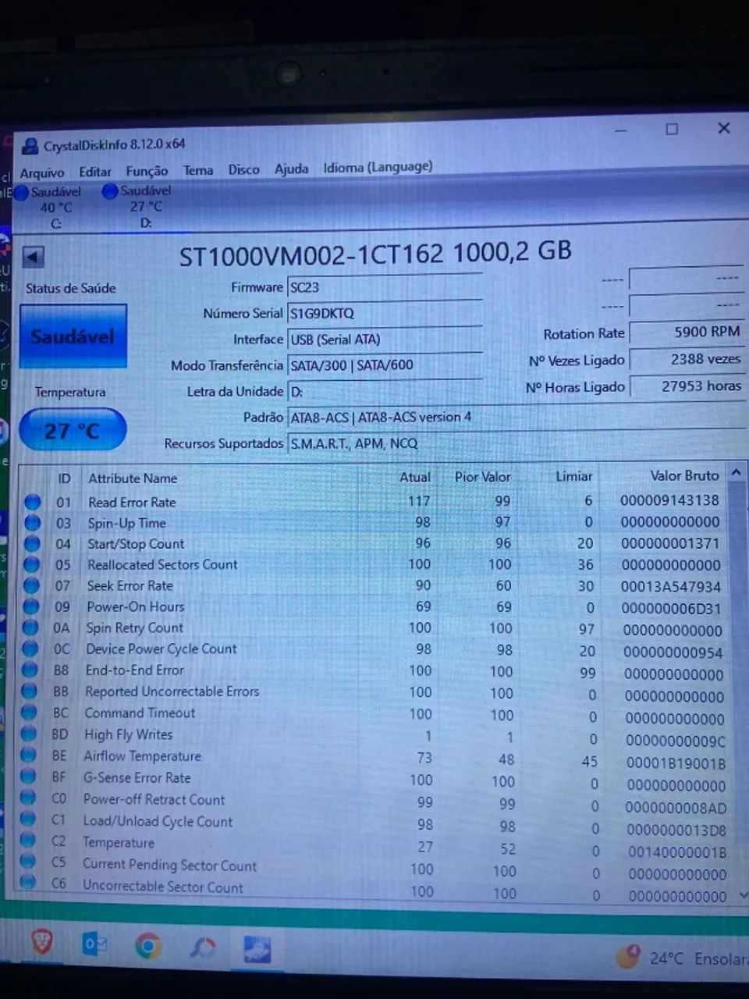Click the attribute list scroll-down arrow
This screenshot has height=999, width=749.
coord(743,895)
